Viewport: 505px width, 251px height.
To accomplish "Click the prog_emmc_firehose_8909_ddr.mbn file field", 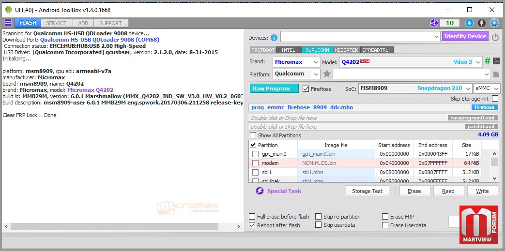I will [374, 107].
